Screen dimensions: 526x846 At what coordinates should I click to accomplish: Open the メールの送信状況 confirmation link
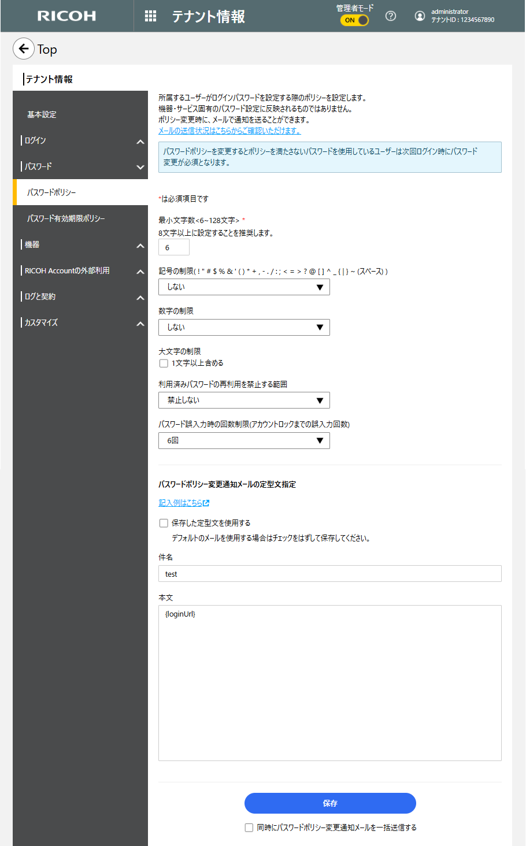[229, 131]
